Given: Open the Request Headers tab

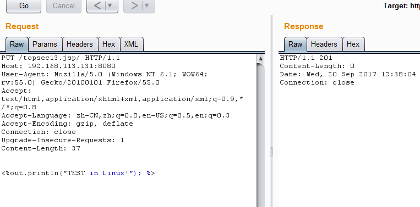Looking at the screenshot, I should [80, 44].
